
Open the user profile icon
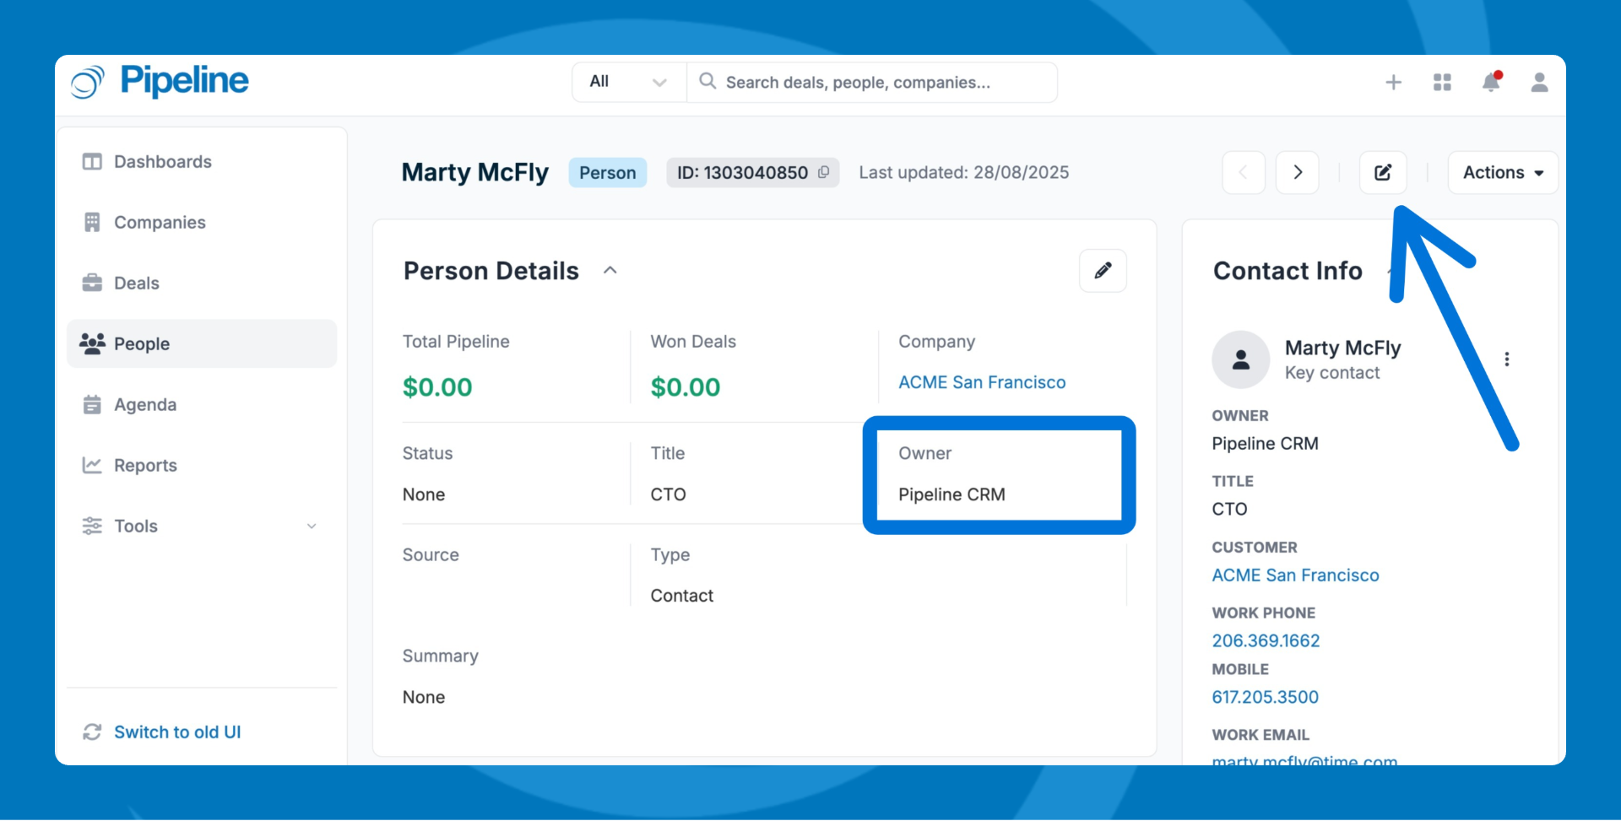click(1539, 82)
